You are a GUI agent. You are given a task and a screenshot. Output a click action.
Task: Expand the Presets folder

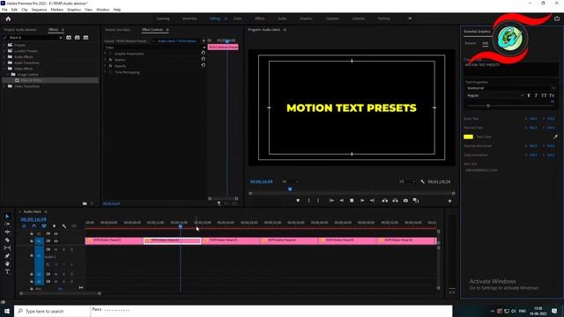coord(4,45)
